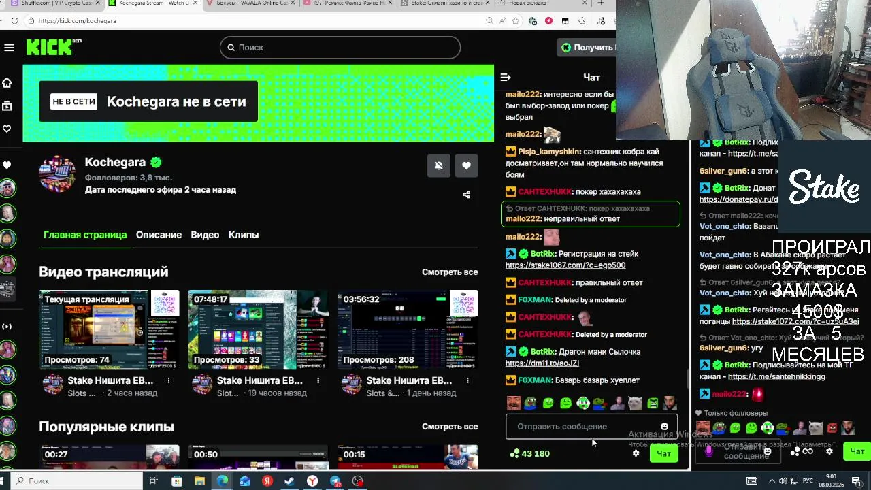Open a new browser tab with plus
871x490 pixels.
click(601, 3)
